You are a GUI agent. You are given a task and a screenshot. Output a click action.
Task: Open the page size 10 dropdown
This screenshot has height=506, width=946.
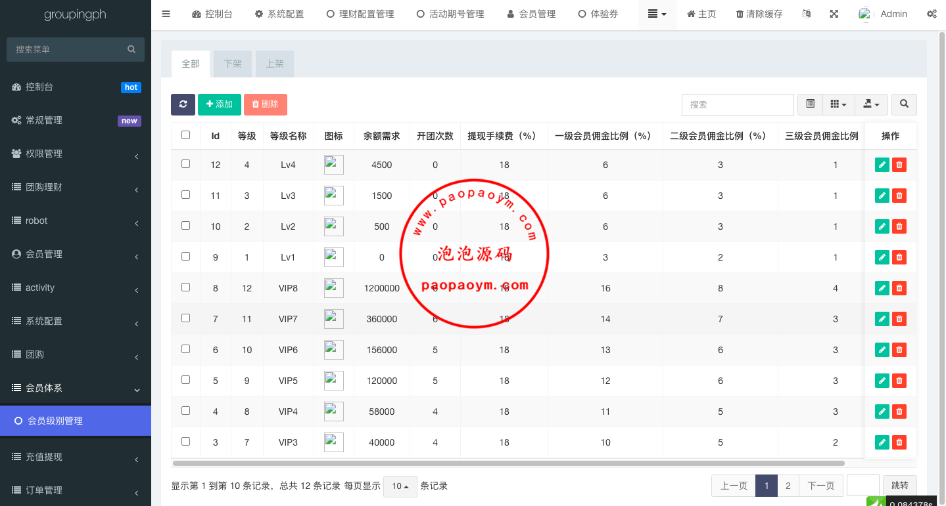coord(400,486)
